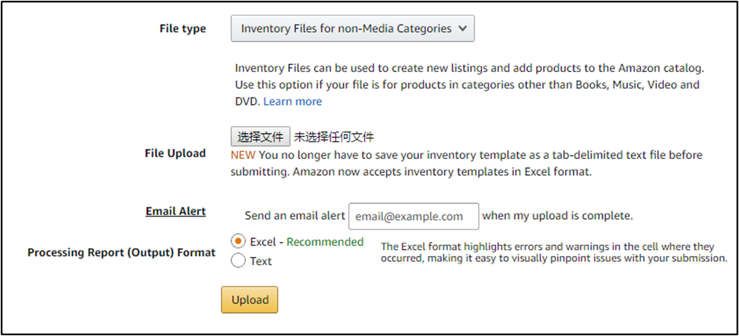
Task: Click 'when my upload is complete' text
Action: coord(557,215)
